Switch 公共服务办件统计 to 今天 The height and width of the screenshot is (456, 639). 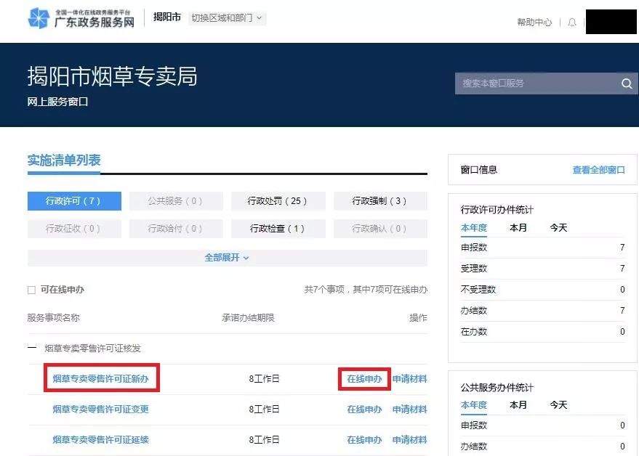pos(558,404)
